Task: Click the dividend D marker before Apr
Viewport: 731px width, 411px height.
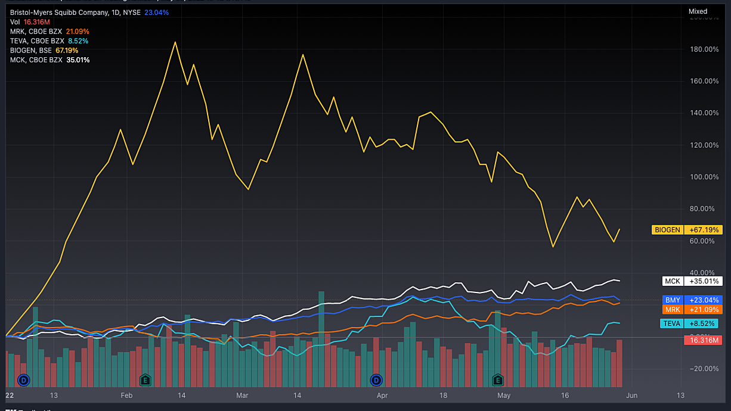Action: pyautogui.click(x=376, y=379)
